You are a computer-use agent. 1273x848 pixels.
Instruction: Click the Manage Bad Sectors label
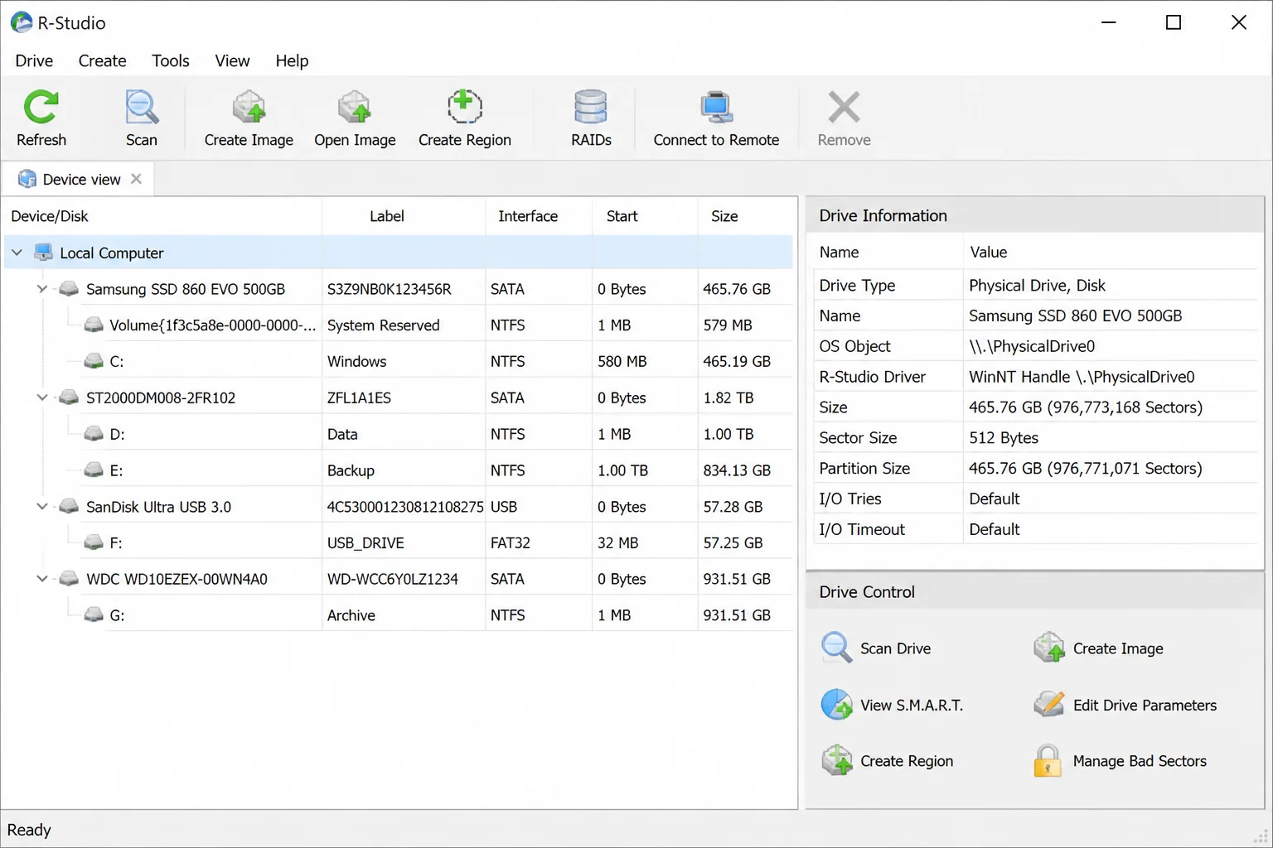pos(1140,761)
